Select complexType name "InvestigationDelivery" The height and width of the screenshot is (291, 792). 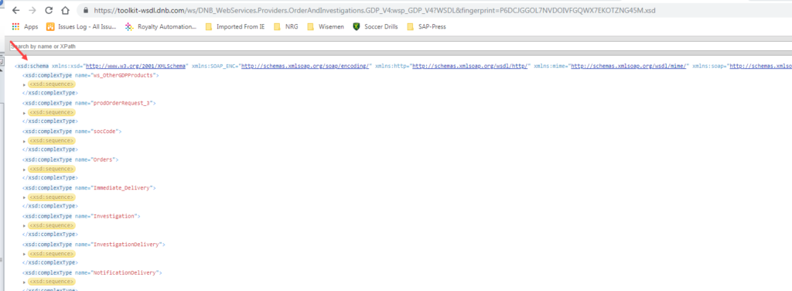click(x=126, y=245)
